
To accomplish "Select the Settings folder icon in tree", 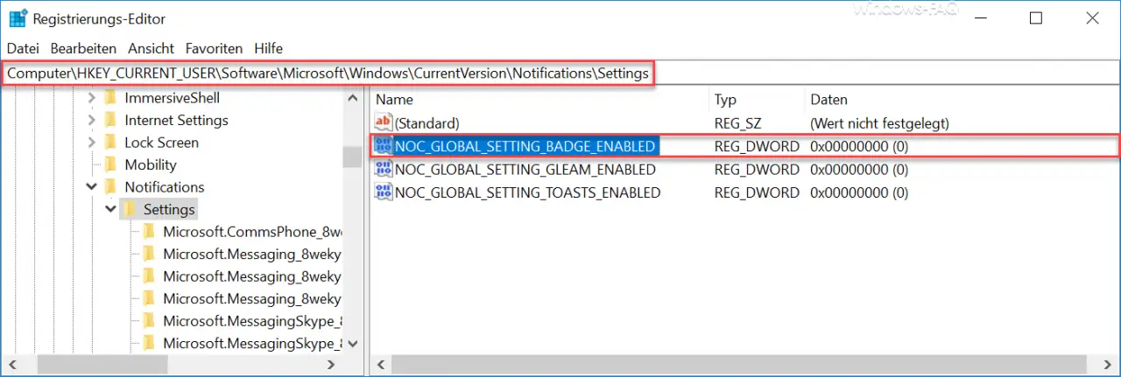I will (x=129, y=209).
